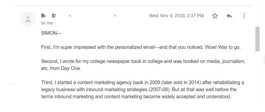Click the scrollbar track below the thumb

[257, 80]
